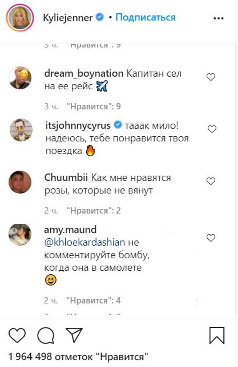Open comments with the speech bubble icon

pos(46,335)
